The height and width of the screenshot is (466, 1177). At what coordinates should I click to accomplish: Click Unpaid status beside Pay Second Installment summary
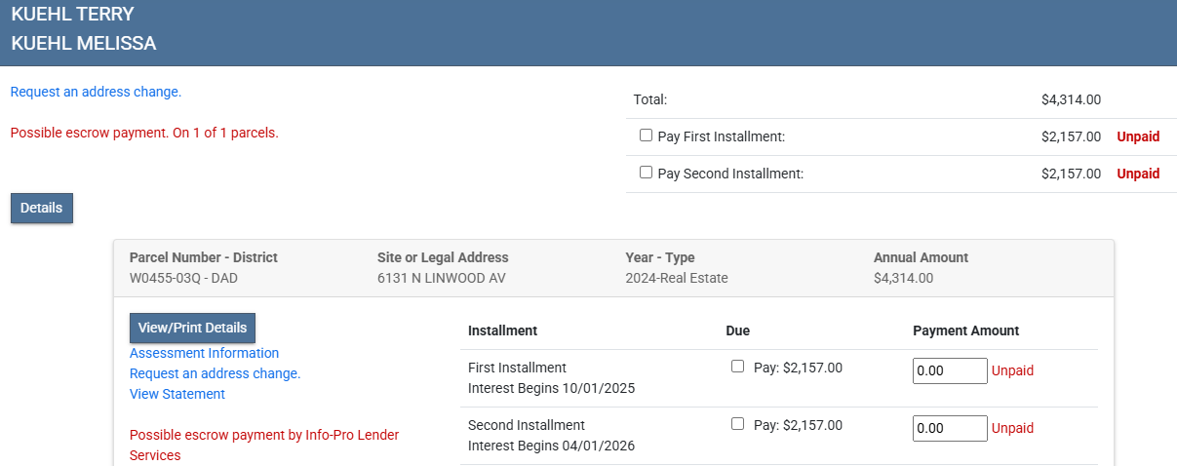pos(1138,174)
